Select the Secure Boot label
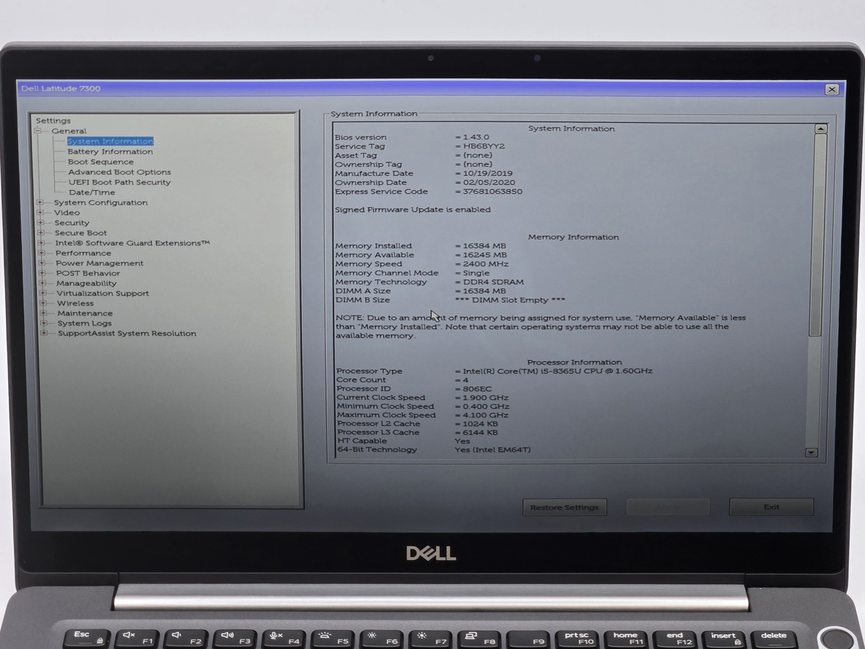Screen dimensions: 865x649 81,233
